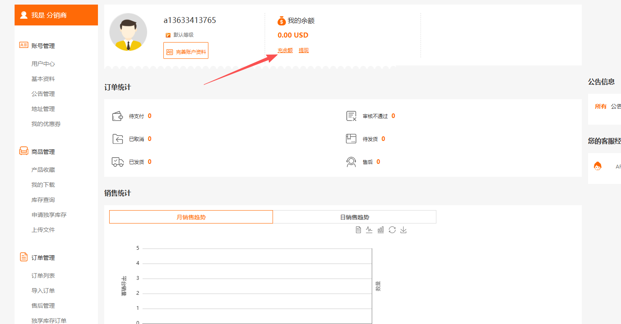Click the 售后 order count

click(378, 162)
